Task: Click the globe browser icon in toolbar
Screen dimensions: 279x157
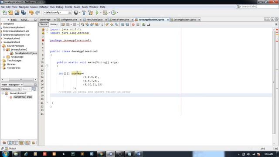Action: pos(76,13)
